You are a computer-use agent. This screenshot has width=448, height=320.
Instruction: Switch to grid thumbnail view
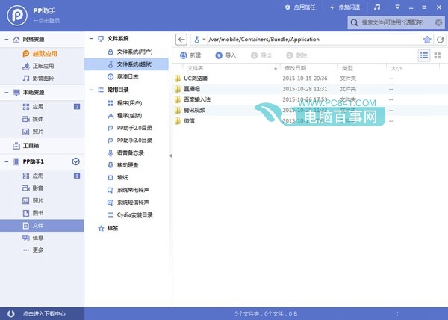tap(438, 55)
